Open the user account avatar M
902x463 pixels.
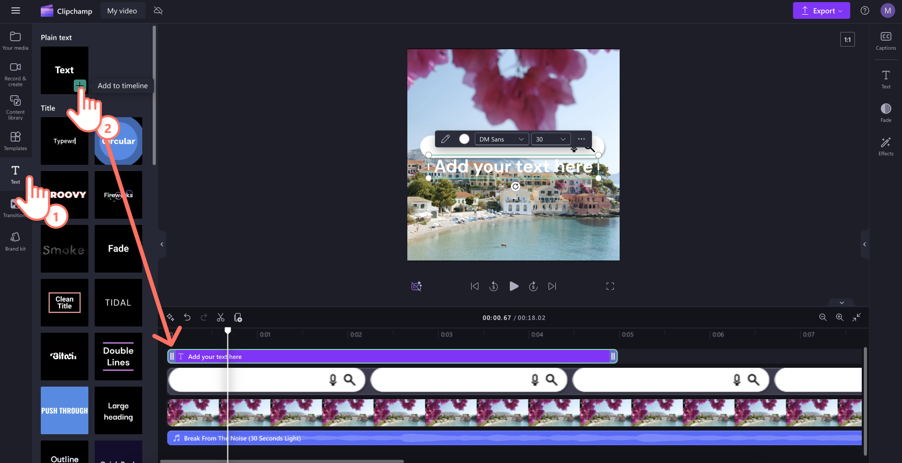887,10
